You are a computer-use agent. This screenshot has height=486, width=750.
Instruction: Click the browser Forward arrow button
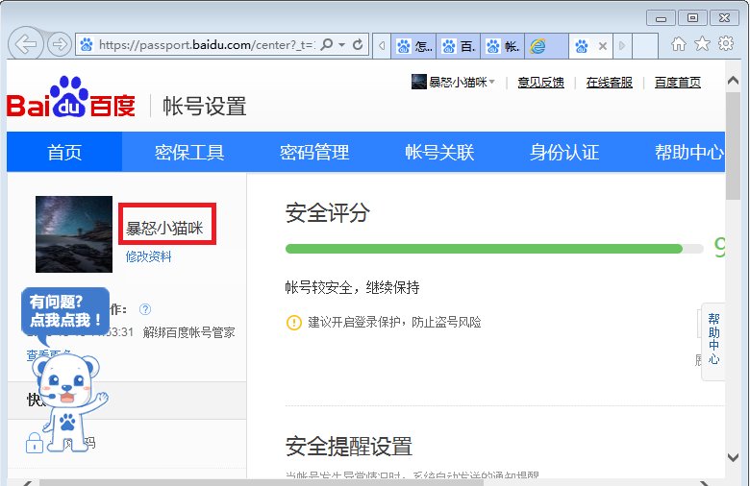pyautogui.click(x=60, y=45)
